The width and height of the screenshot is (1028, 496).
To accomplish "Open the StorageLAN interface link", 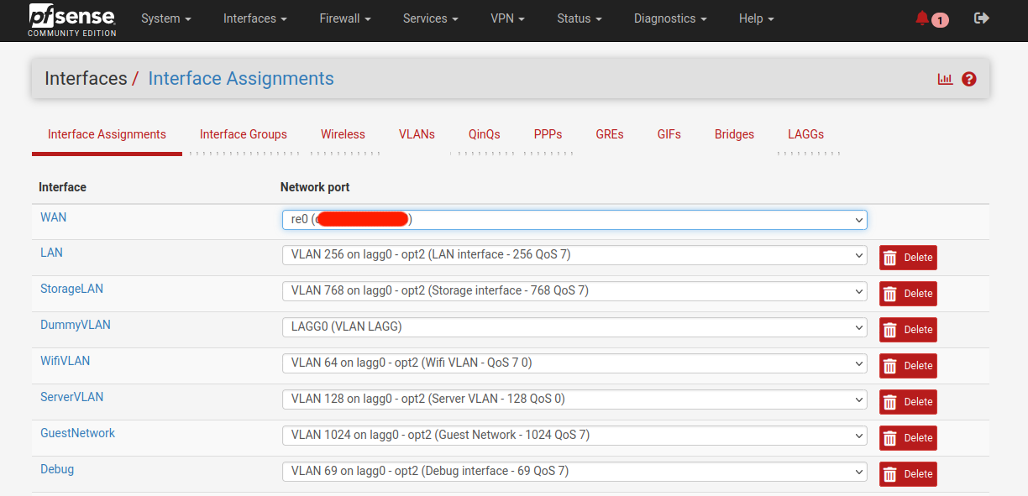I will pyautogui.click(x=72, y=289).
